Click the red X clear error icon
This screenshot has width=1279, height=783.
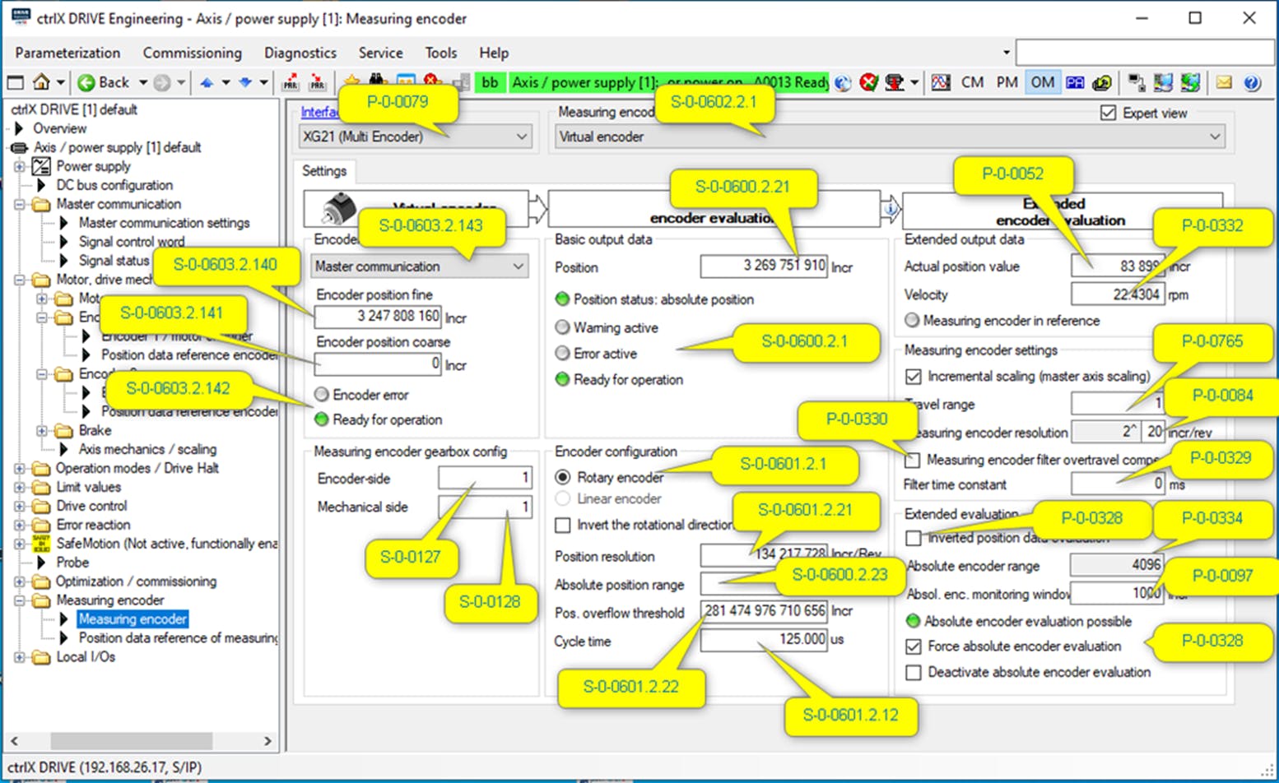tap(868, 82)
